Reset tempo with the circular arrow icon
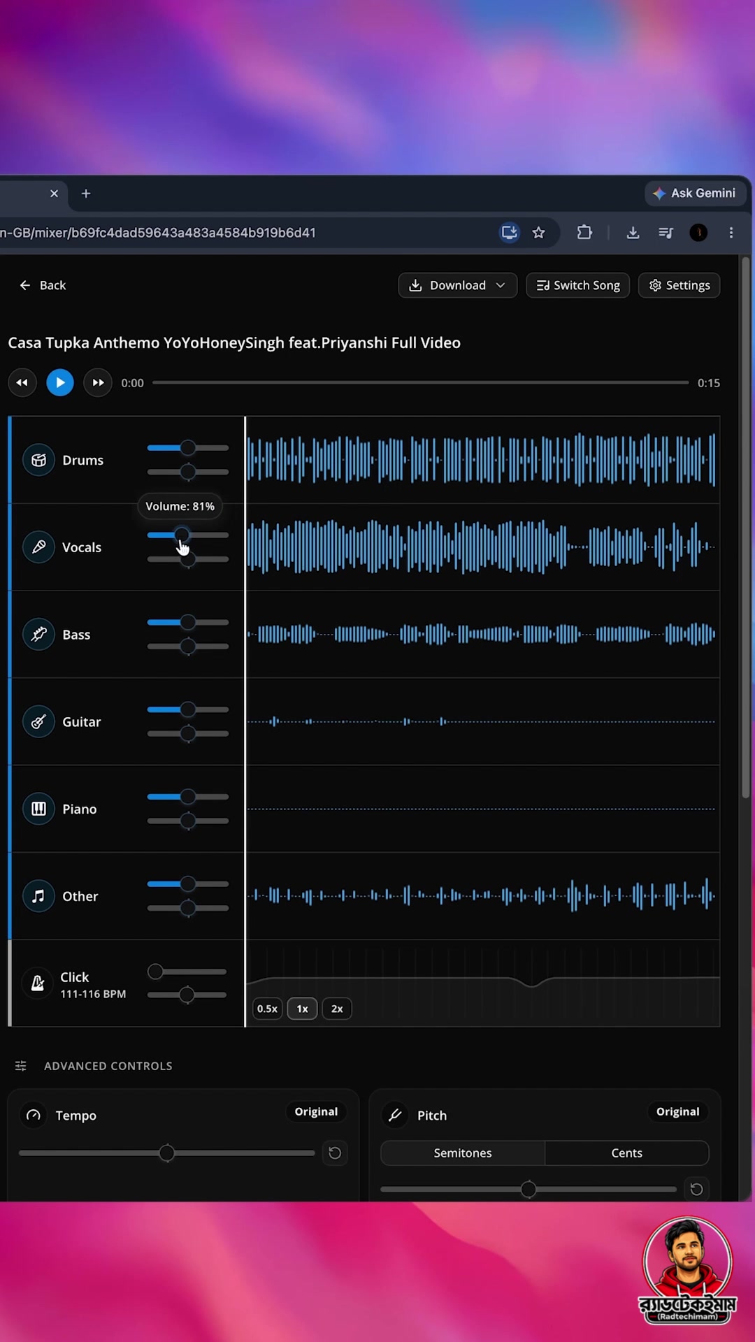 (x=335, y=1153)
